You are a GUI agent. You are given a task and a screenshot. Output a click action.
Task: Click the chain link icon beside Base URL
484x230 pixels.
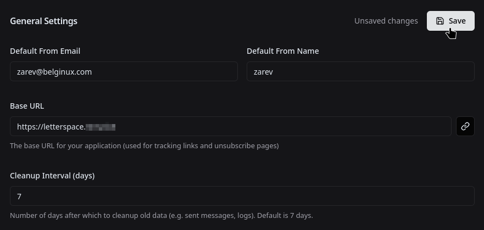pos(465,126)
